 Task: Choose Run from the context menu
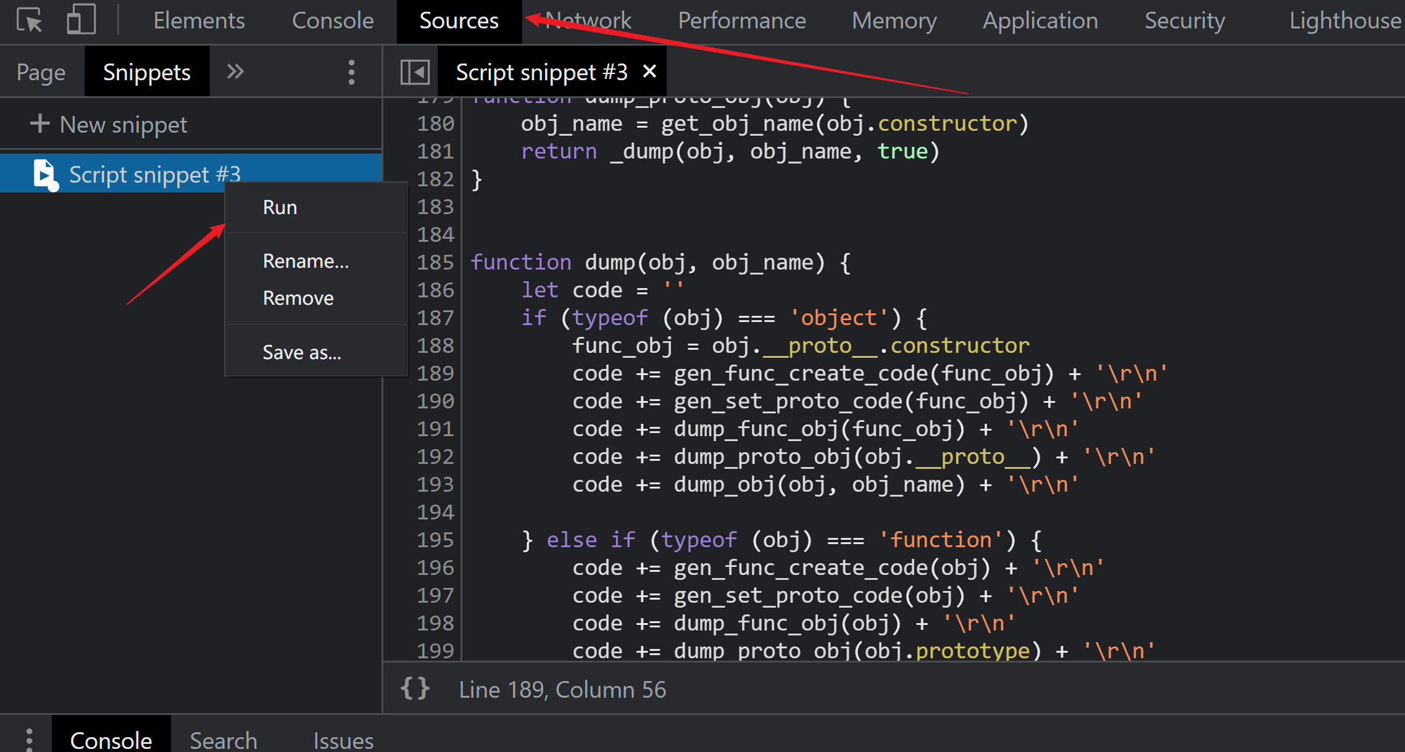pyautogui.click(x=280, y=207)
